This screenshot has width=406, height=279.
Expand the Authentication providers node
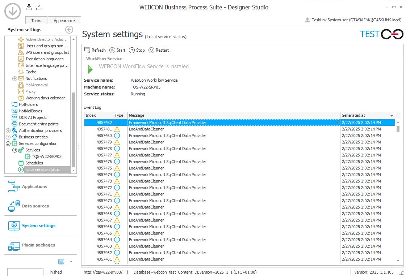(8, 130)
